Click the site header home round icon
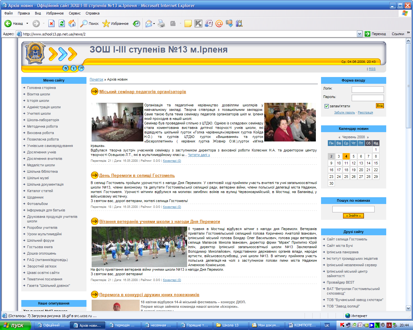This screenshot has height=330, width=413. click(x=65, y=68)
